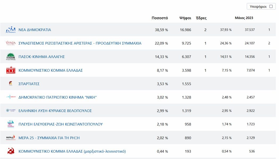Click the Spartiates helmet logo
Viewport: 279px width, 159px height.
pos(11,83)
